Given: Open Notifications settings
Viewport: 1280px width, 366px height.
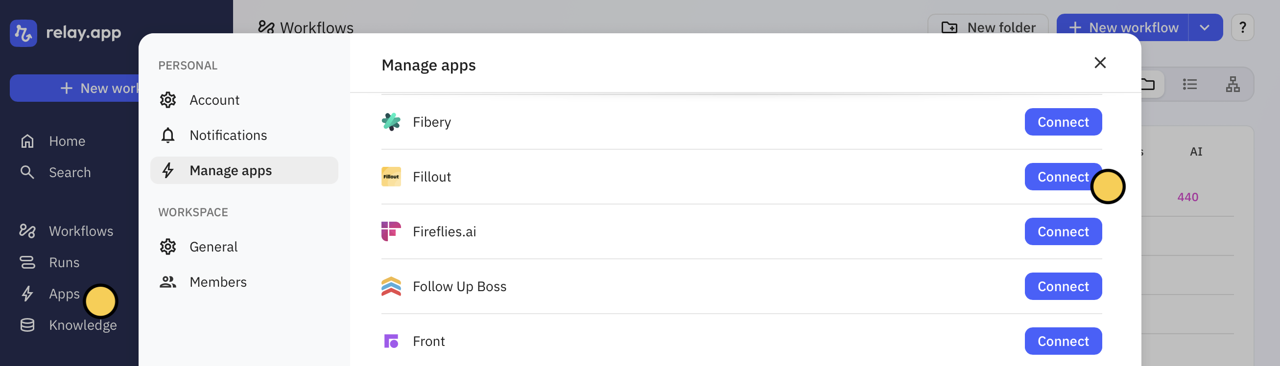Looking at the screenshot, I should click(228, 135).
